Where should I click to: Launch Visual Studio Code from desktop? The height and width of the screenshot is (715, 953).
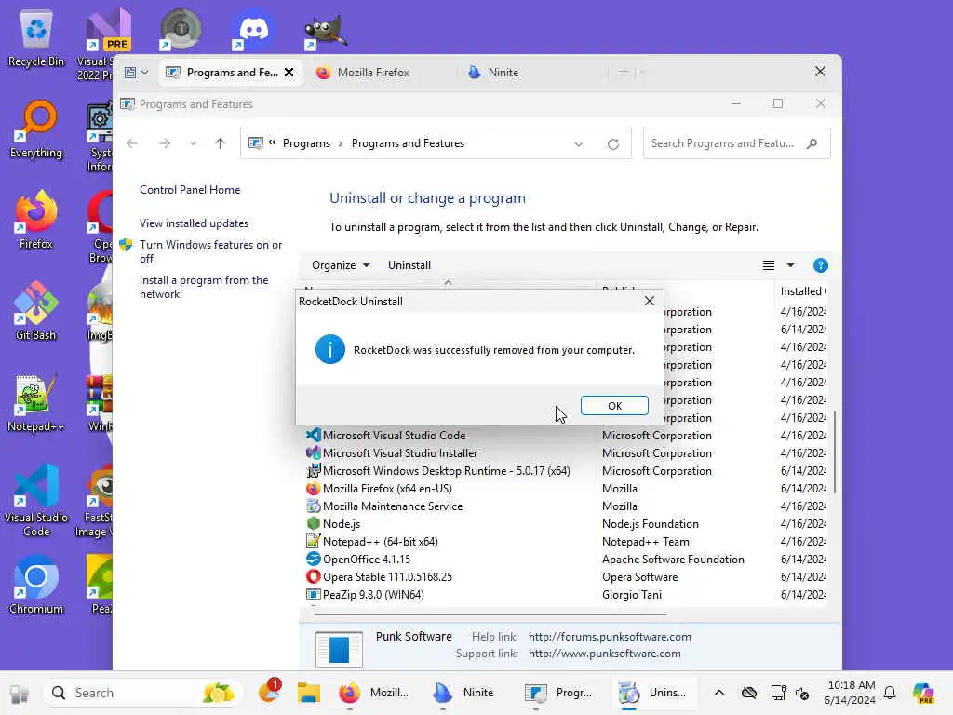(x=36, y=500)
